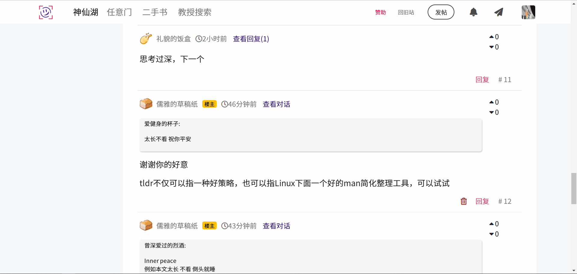
Task: Upvote the comment by 礼貌的饭盒
Action: point(492,37)
